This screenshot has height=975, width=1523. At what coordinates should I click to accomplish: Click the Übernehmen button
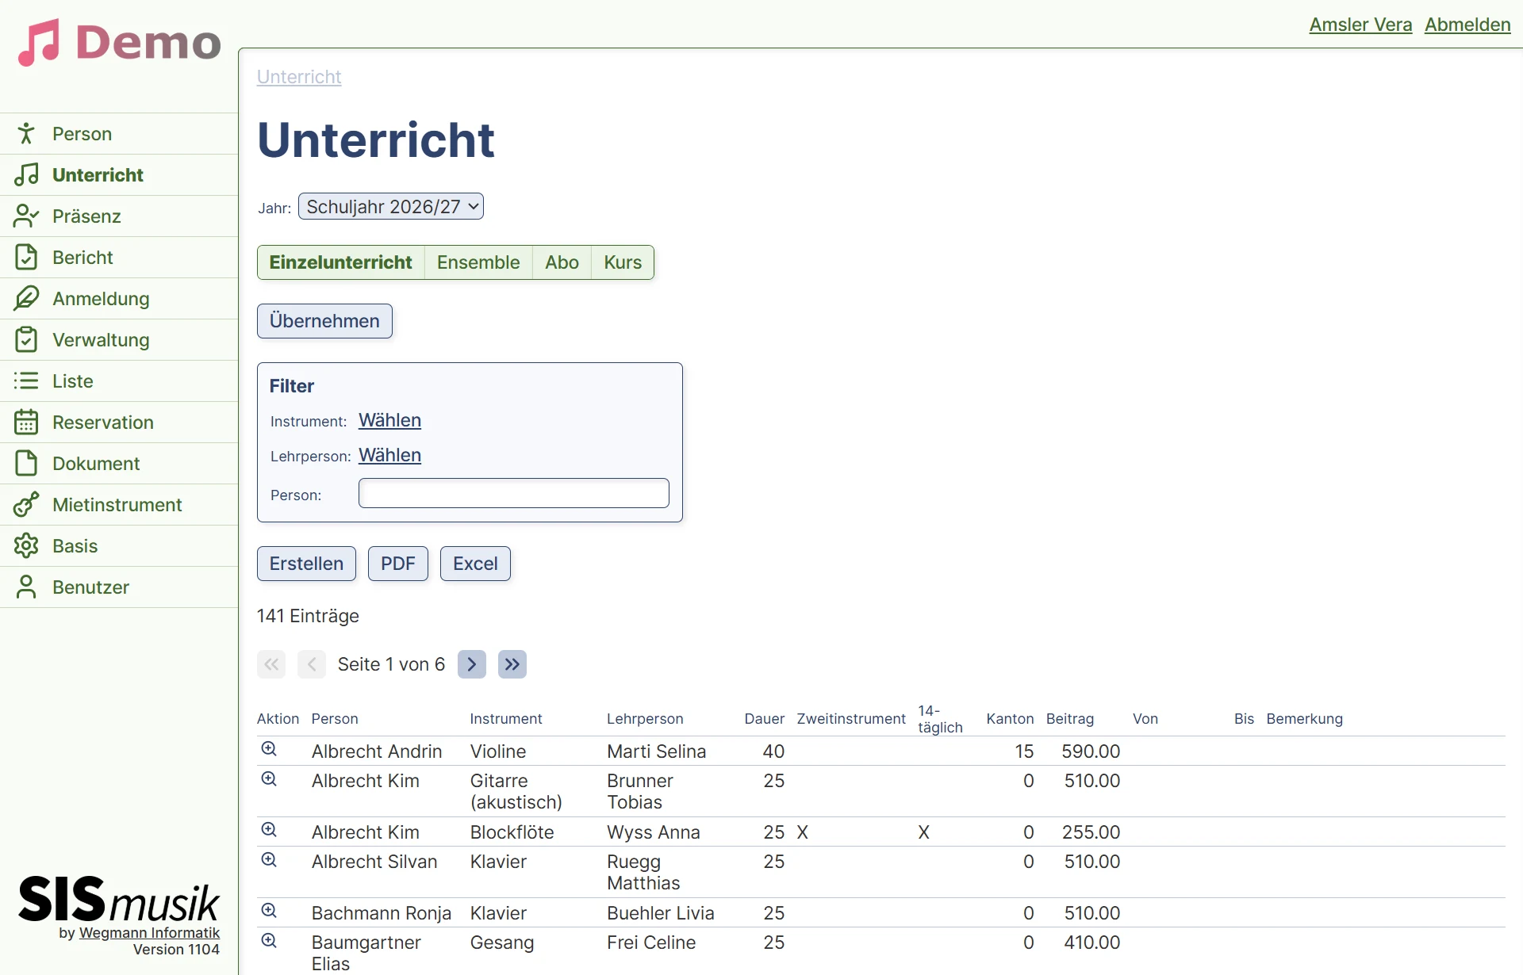tap(324, 321)
